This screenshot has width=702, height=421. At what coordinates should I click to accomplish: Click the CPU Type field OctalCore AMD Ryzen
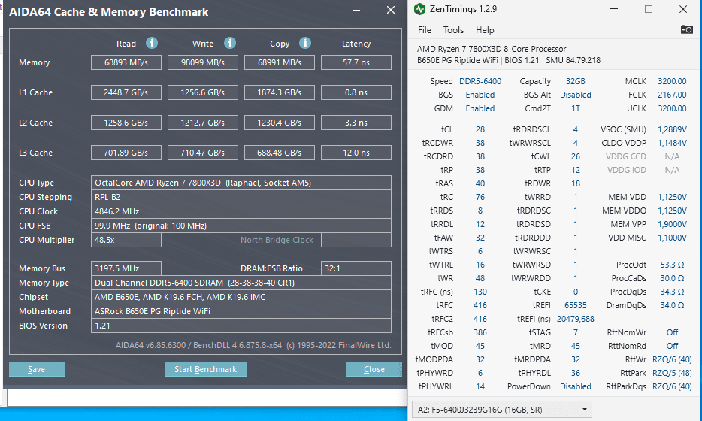coord(241,183)
